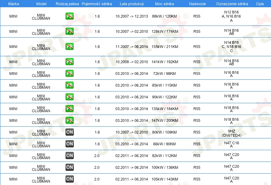Click MINI CLUBMAN model in the 120KM row

(41, 17)
